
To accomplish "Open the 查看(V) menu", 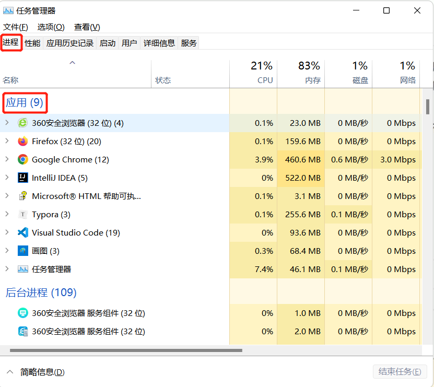I will tap(87, 27).
